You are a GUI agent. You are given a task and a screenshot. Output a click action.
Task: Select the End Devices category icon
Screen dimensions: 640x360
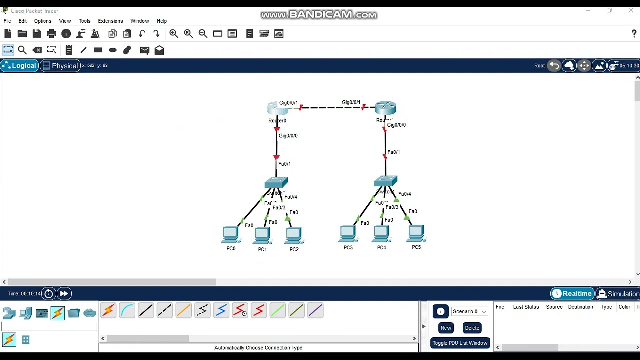25,313
